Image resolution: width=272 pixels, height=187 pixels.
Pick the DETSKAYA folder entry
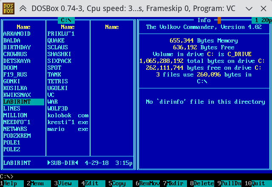coord(17,61)
